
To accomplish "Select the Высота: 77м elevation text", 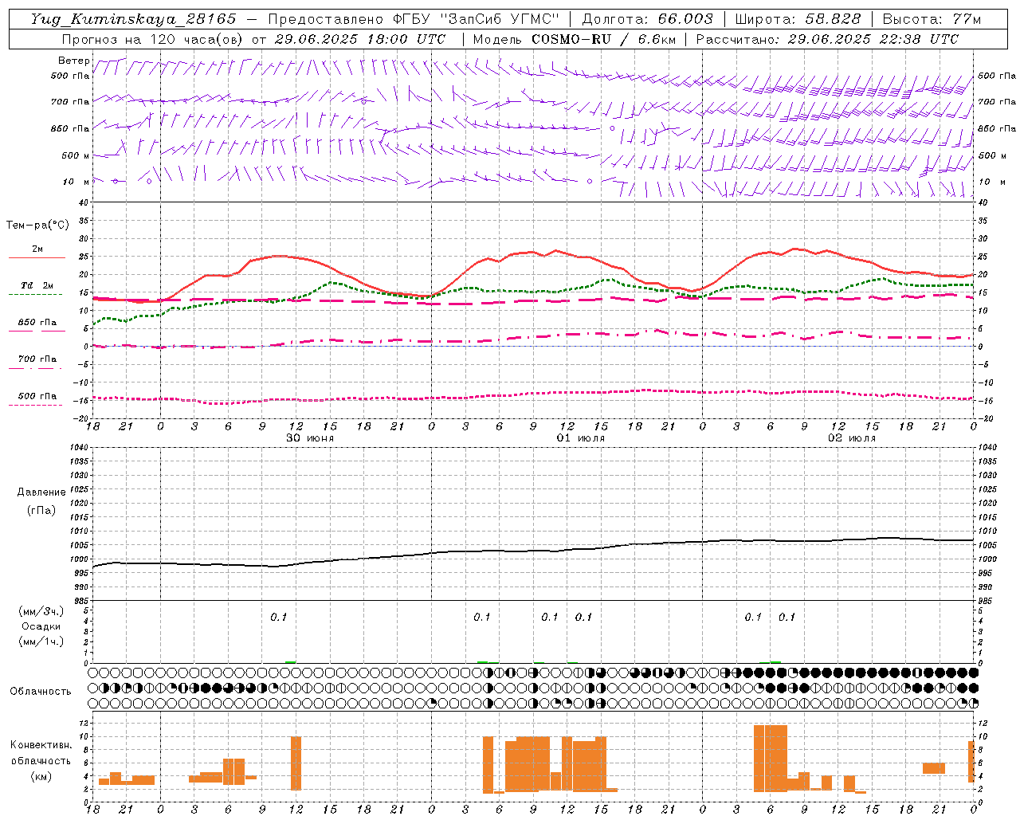I will click(932, 19).
